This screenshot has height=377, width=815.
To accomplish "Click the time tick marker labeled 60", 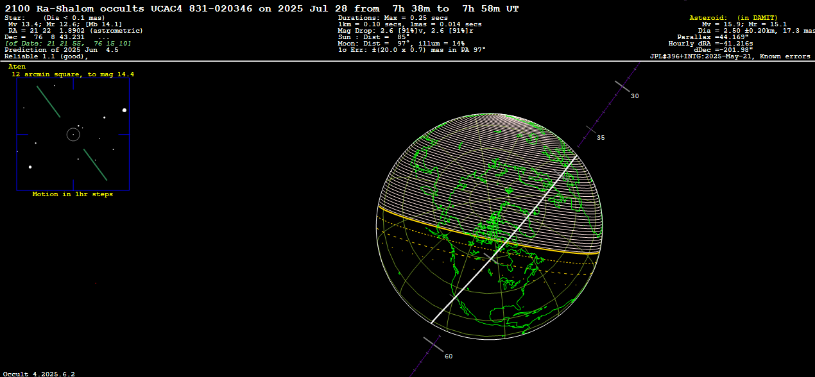I will pyautogui.click(x=434, y=345).
